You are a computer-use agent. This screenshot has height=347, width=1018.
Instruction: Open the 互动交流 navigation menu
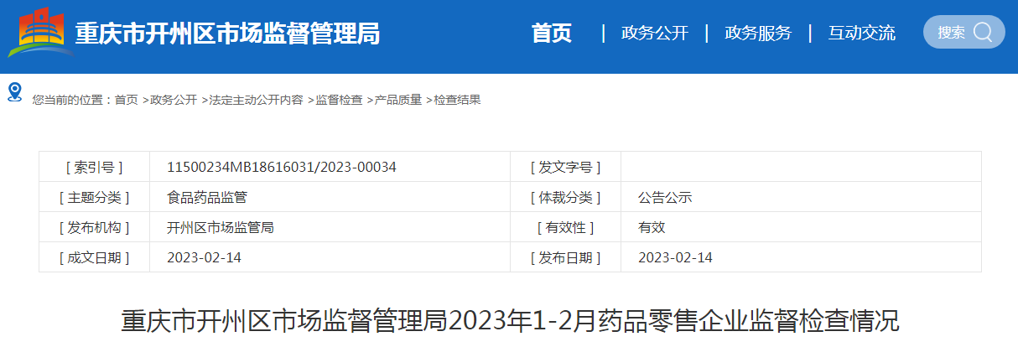[862, 33]
